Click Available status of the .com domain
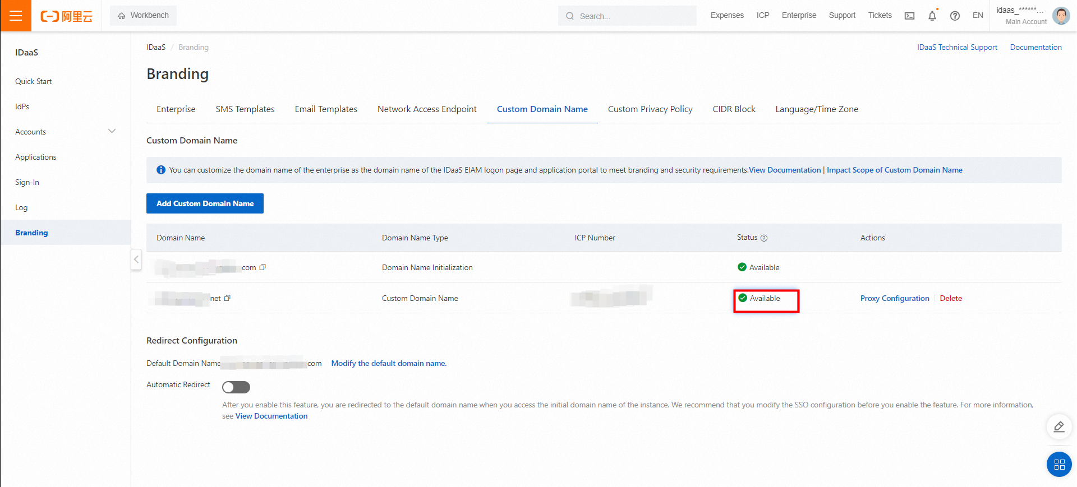Image resolution: width=1077 pixels, height=487 pixels. pos(758,267)
